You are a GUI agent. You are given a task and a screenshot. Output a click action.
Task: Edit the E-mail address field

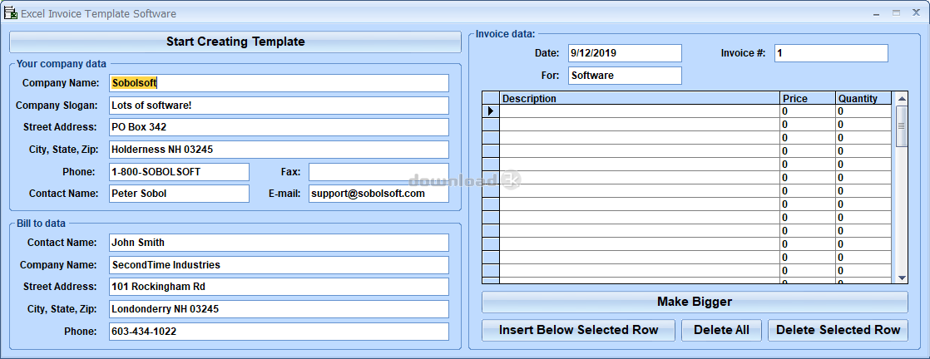pyautogui.click(x=378, y=194)
